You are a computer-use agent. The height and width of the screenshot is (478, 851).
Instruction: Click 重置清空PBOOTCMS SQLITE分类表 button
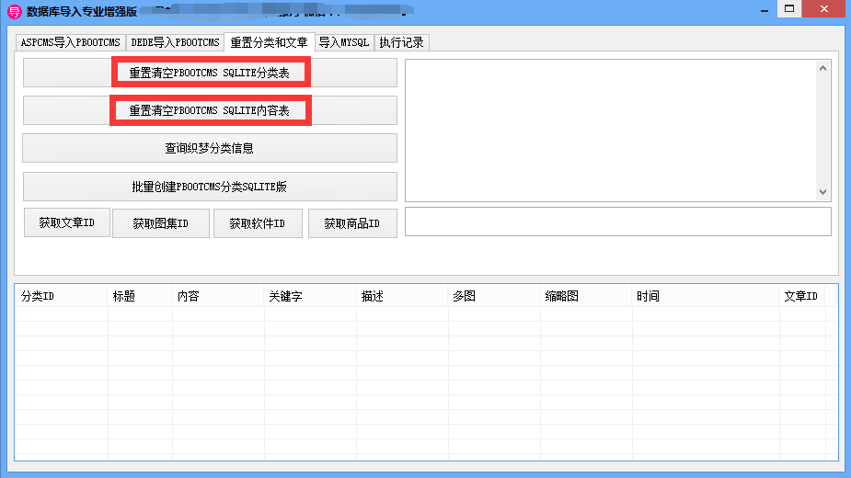coord(210,72)
